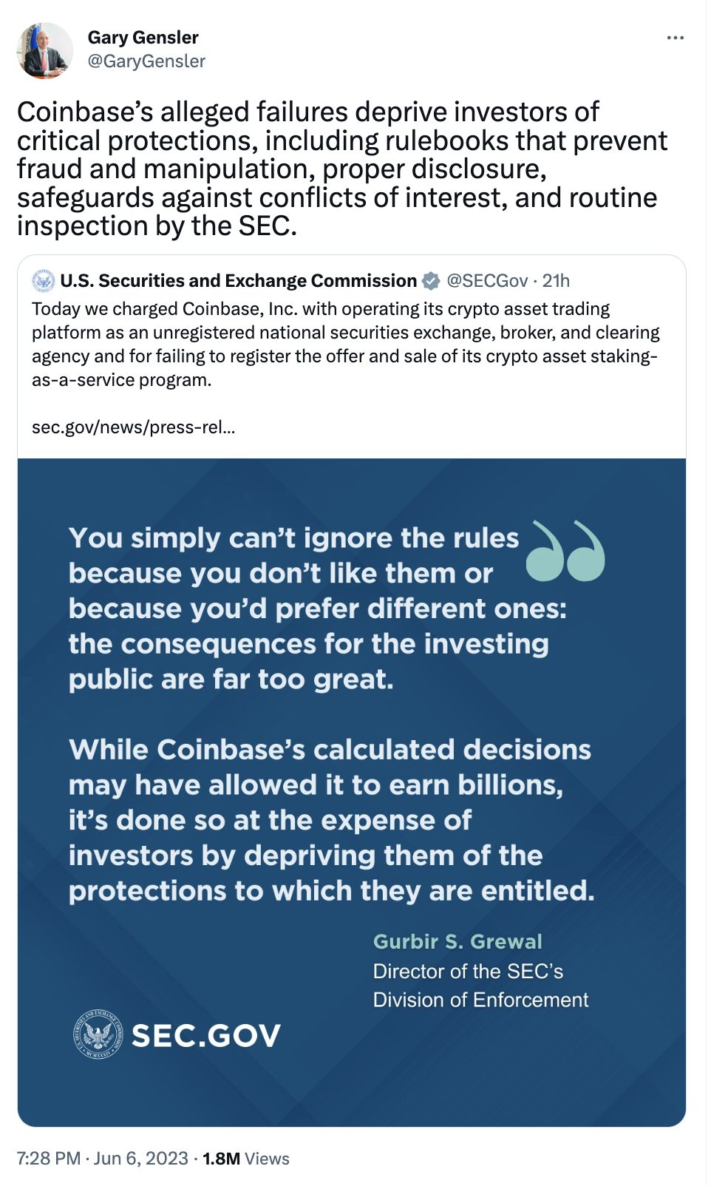This screenshot has width=711, height=1186.
Task: Open the sec.gov/news/press-rel link
Action: (x=133, y=427)
